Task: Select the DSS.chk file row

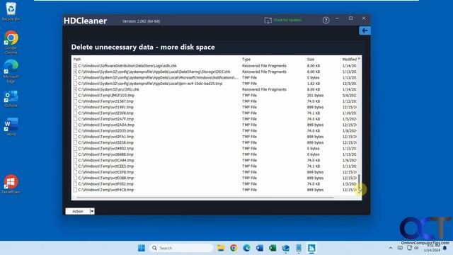Action: click(215, 72)
